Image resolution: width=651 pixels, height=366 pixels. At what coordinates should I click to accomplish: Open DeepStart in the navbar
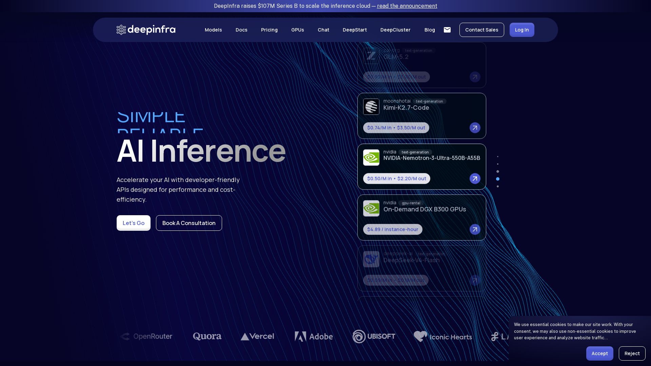tap(355, 30)
